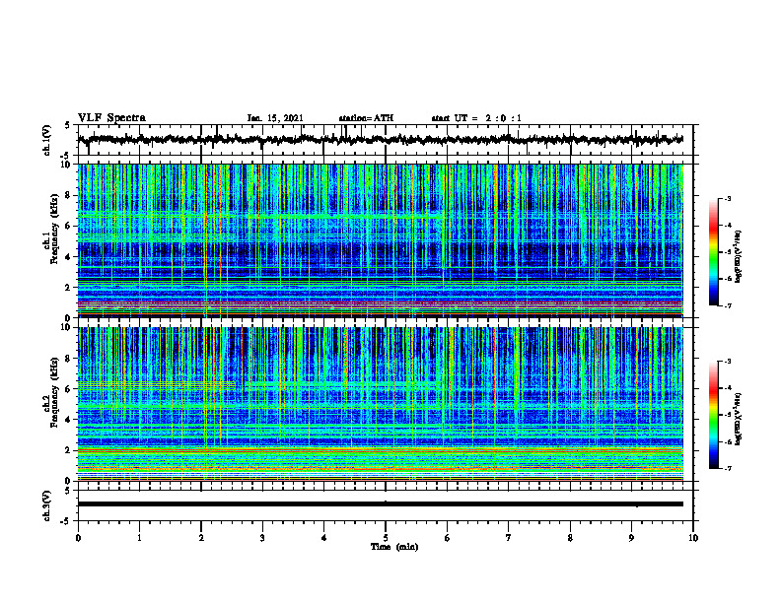The image size is (781, 603).
Task: Click the ch.2 spectrogram color scale bar
Action: [x=713, y=415]
